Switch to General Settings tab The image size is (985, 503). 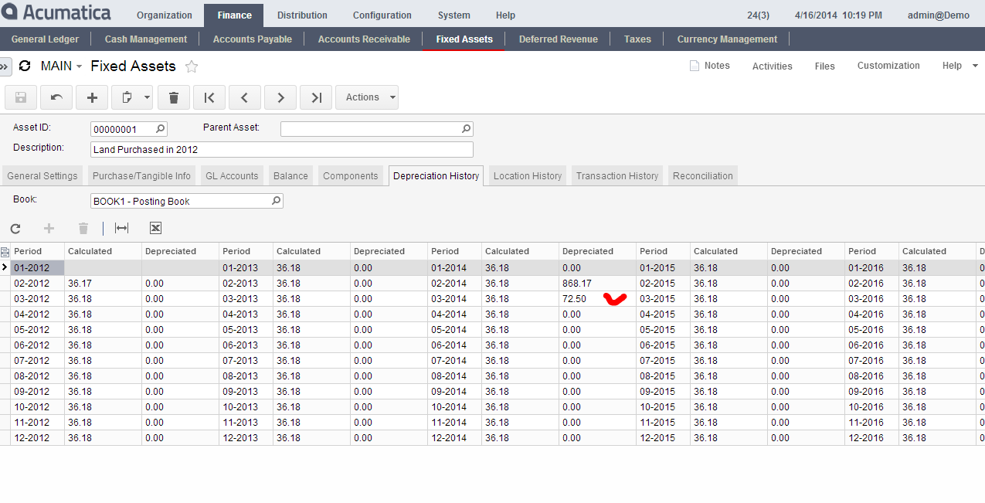(x=42, y=176)
